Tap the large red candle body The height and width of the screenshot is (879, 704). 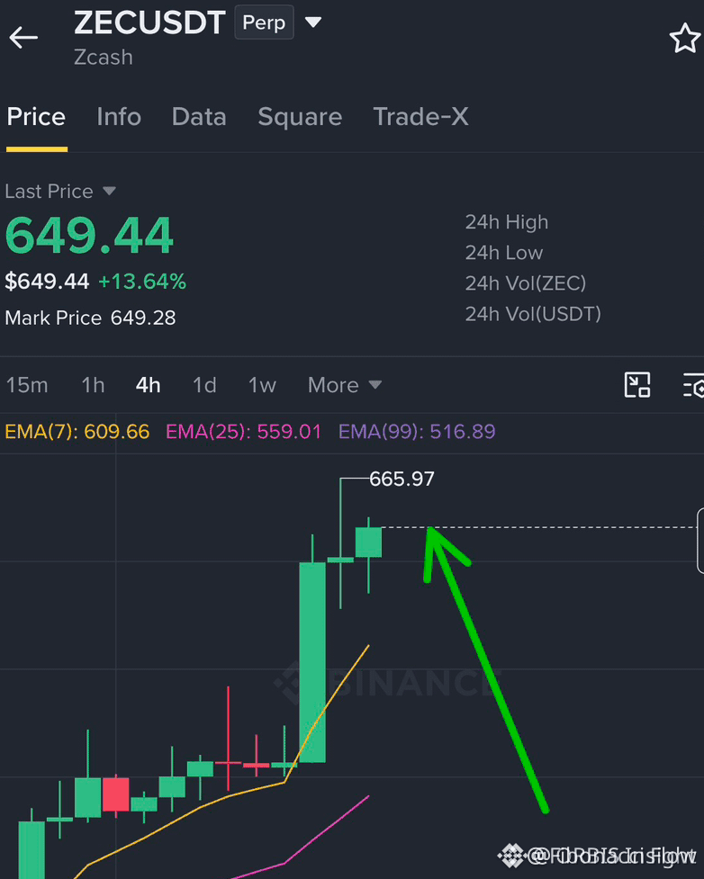point(115,794)
